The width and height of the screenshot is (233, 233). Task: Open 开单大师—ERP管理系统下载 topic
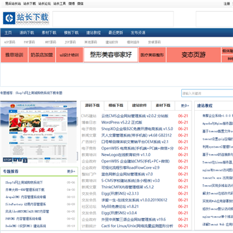click(x=25, y=190)
